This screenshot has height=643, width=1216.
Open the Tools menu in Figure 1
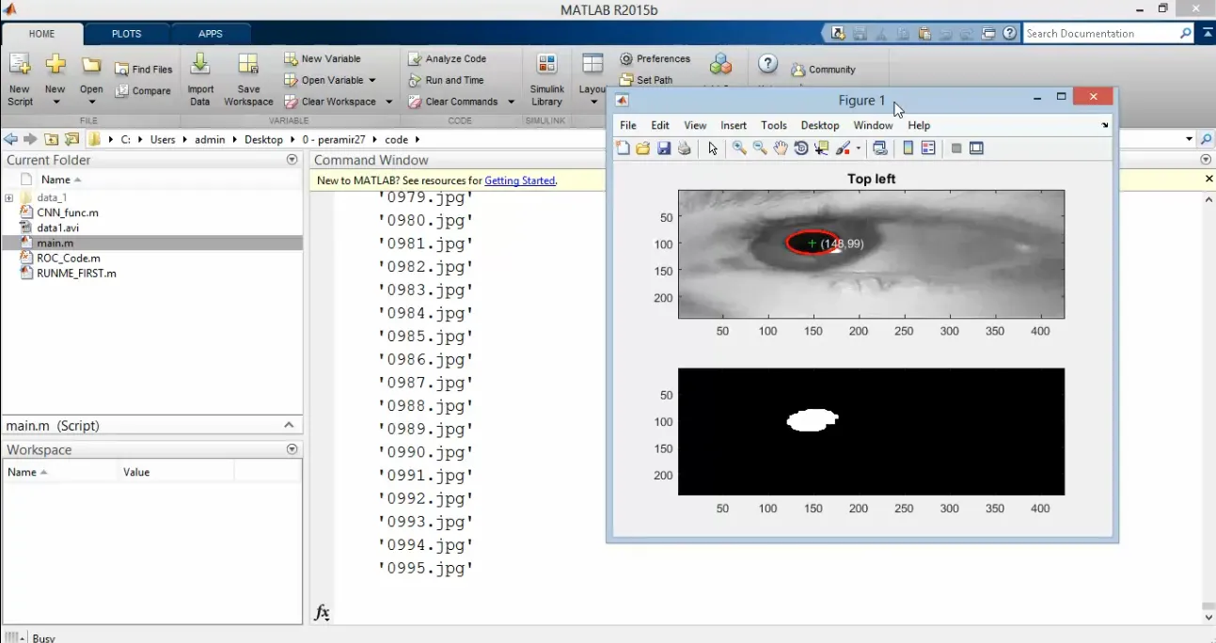773,125
